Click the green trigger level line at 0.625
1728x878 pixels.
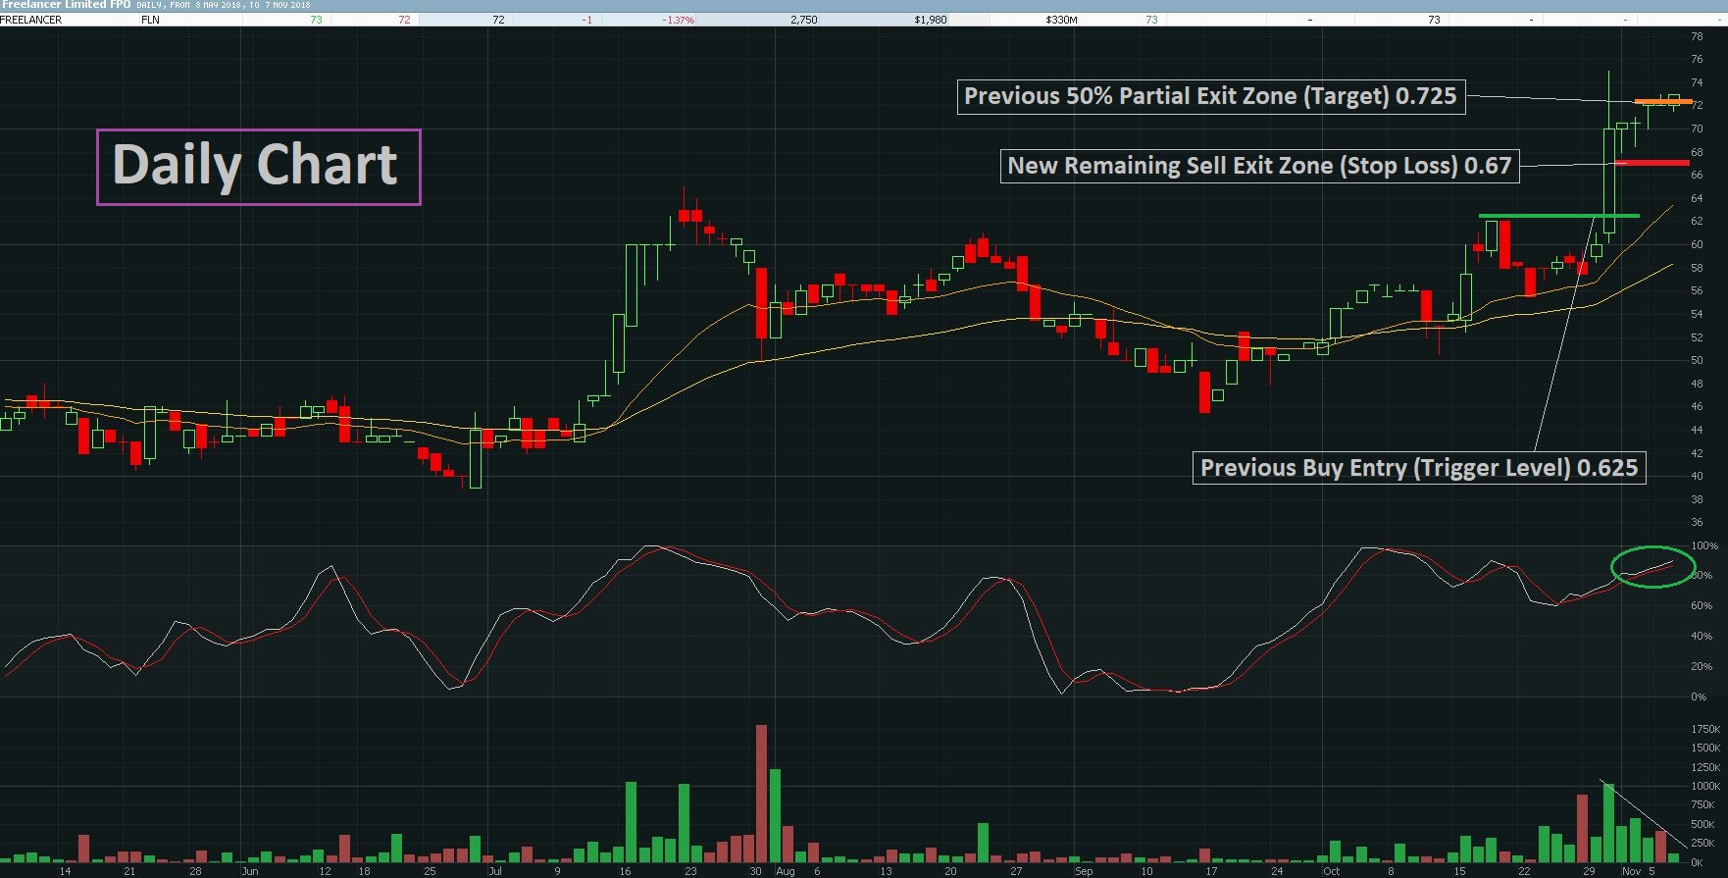coord(1558,215)
